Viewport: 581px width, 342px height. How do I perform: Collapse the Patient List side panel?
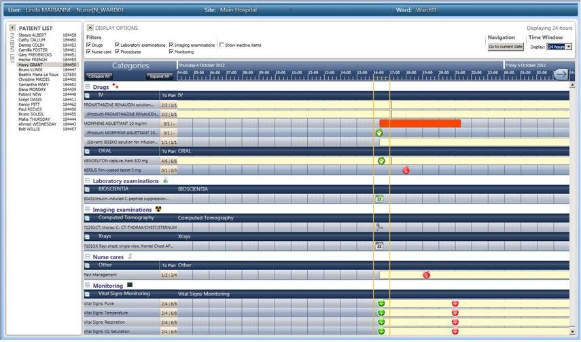[12, 28]
